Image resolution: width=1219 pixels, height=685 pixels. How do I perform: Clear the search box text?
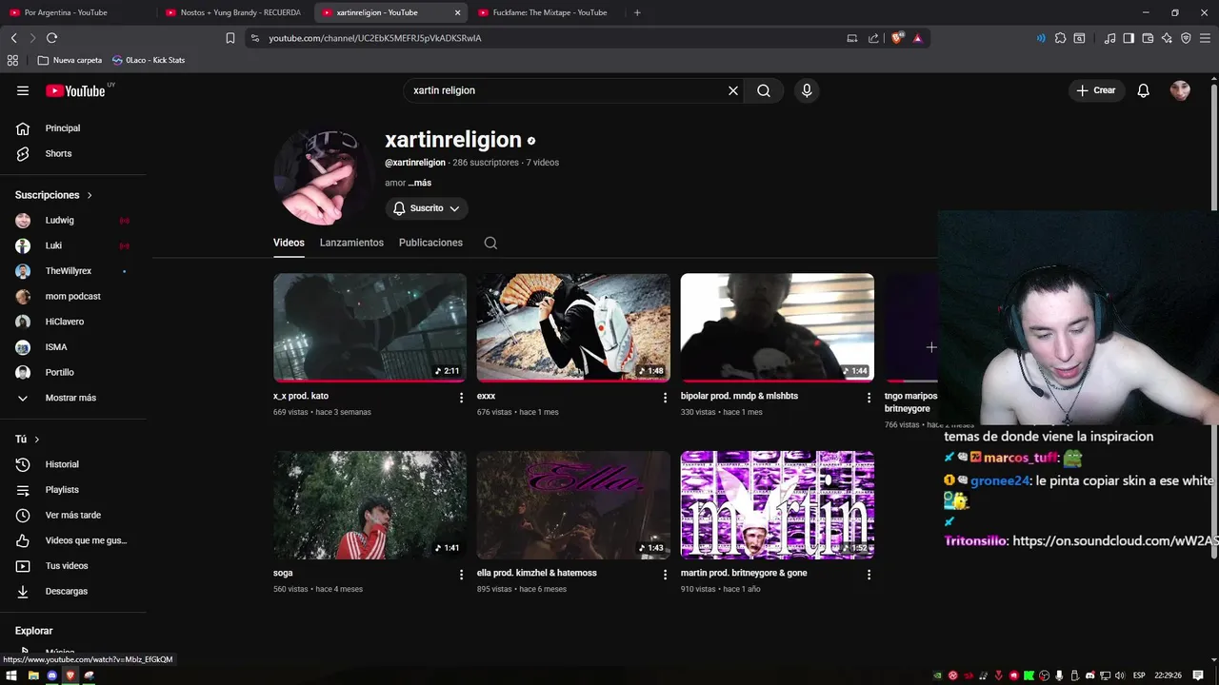pyautogui.click(x=733, y=90)
